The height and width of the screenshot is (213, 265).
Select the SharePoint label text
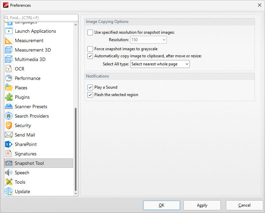(x=26, y=145)
